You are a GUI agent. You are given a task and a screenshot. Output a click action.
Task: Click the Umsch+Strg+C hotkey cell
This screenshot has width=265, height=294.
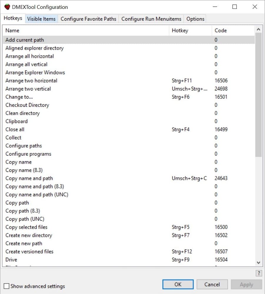coord(189,178)
